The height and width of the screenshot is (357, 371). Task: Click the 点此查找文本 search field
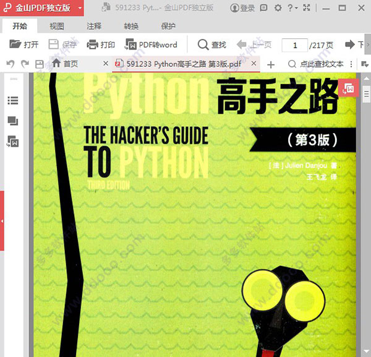[315, 64]
